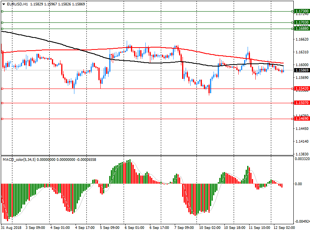Select the red 1.14690 price label
Viewport: 310px width, 232px height.
pyautogui.click(x=301, y=119)
